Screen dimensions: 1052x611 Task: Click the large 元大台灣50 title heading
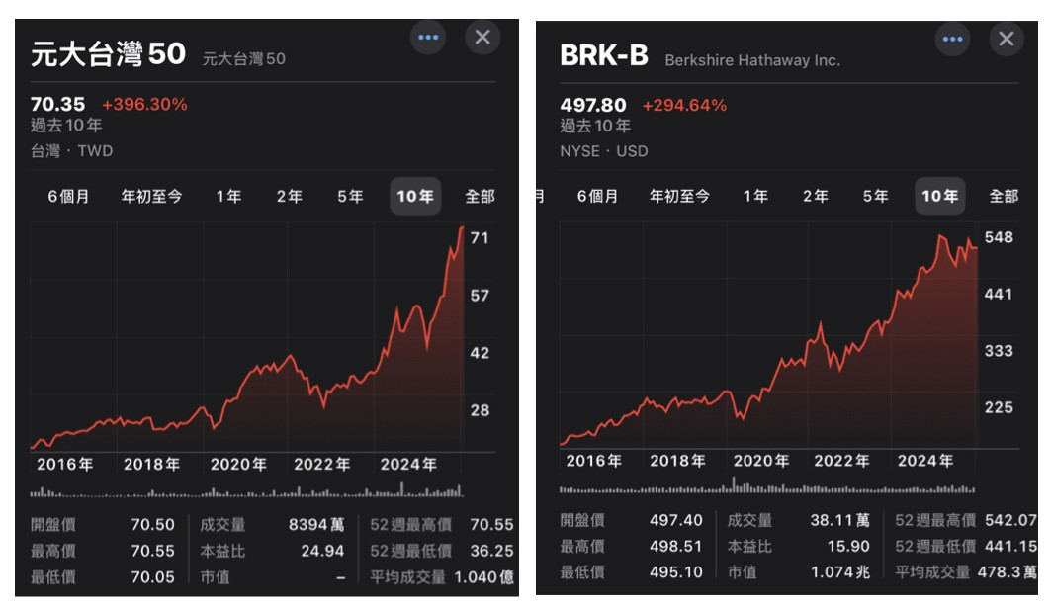click(x=108, y=53)
